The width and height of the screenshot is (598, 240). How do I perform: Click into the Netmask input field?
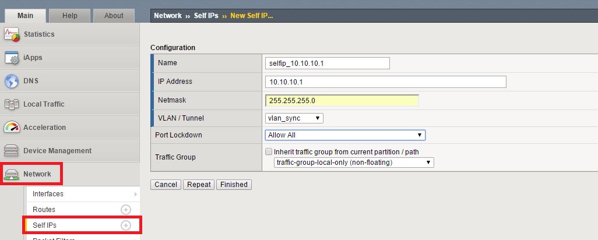coord(342,101)
